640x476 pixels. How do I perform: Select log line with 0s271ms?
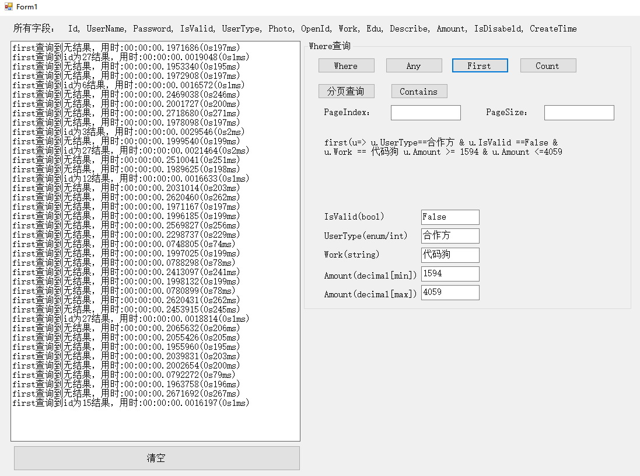coord(126,113)
